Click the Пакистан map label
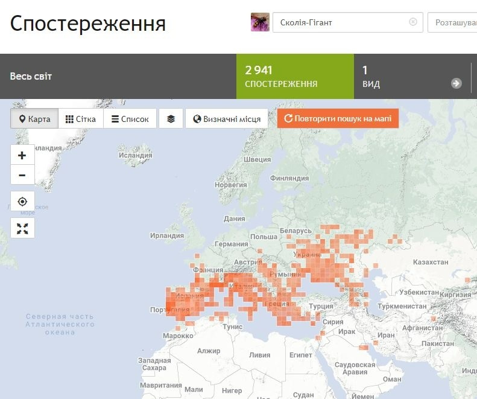477x399 pixels. 438,343
